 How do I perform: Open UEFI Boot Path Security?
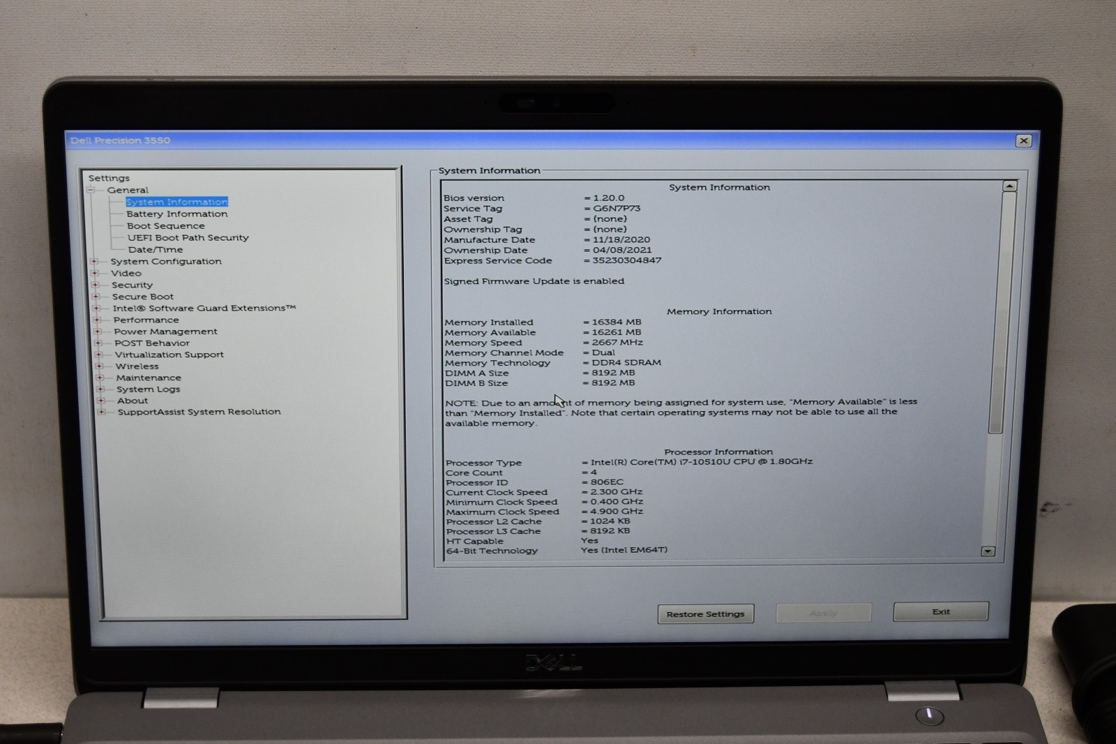tap(188, 237)
